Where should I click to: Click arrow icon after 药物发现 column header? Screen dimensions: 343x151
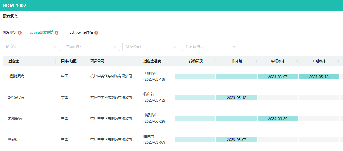215,61
